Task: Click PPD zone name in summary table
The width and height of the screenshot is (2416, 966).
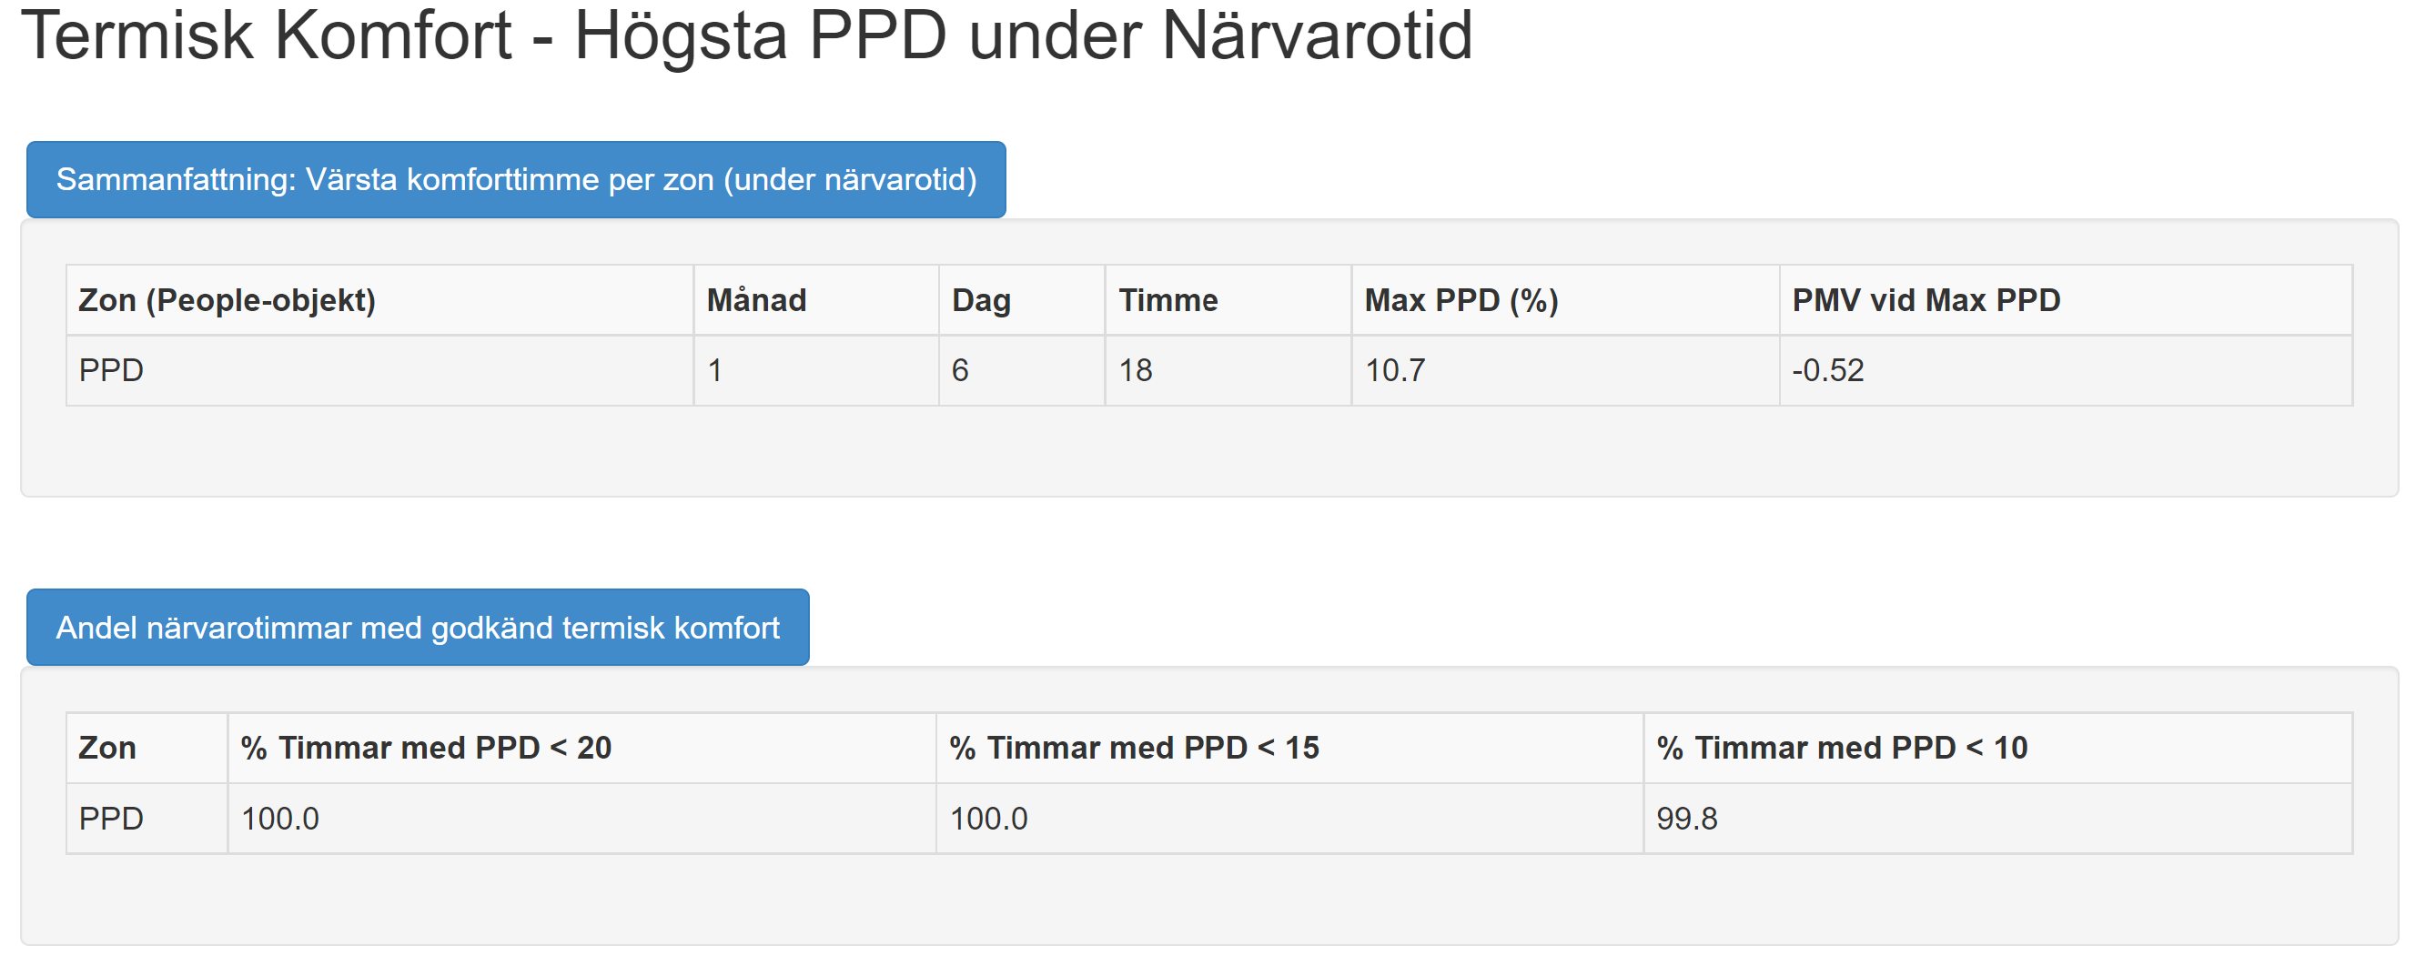Action: [x=111, y=370]
